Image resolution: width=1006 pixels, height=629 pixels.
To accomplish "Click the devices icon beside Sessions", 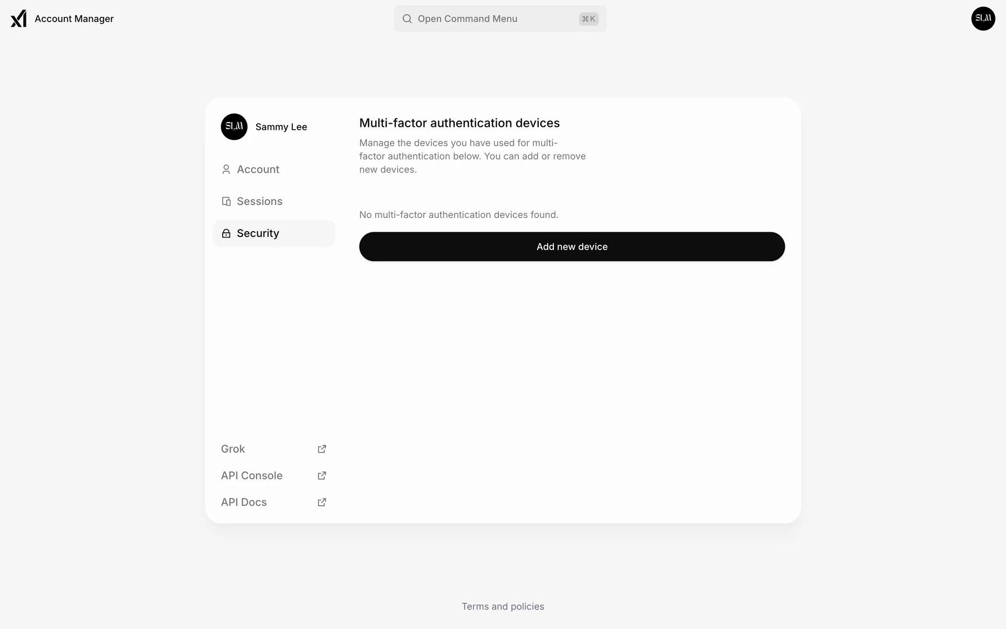I will coord(226,201).
